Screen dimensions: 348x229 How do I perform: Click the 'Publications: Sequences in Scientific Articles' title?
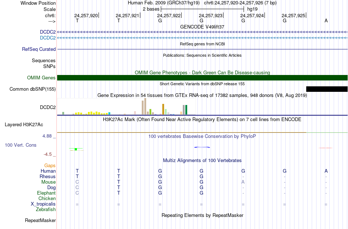202,56
